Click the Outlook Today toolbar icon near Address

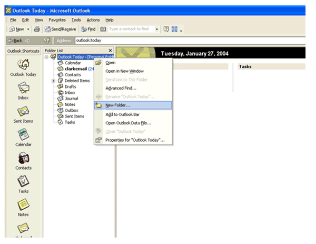pos(47,41)
